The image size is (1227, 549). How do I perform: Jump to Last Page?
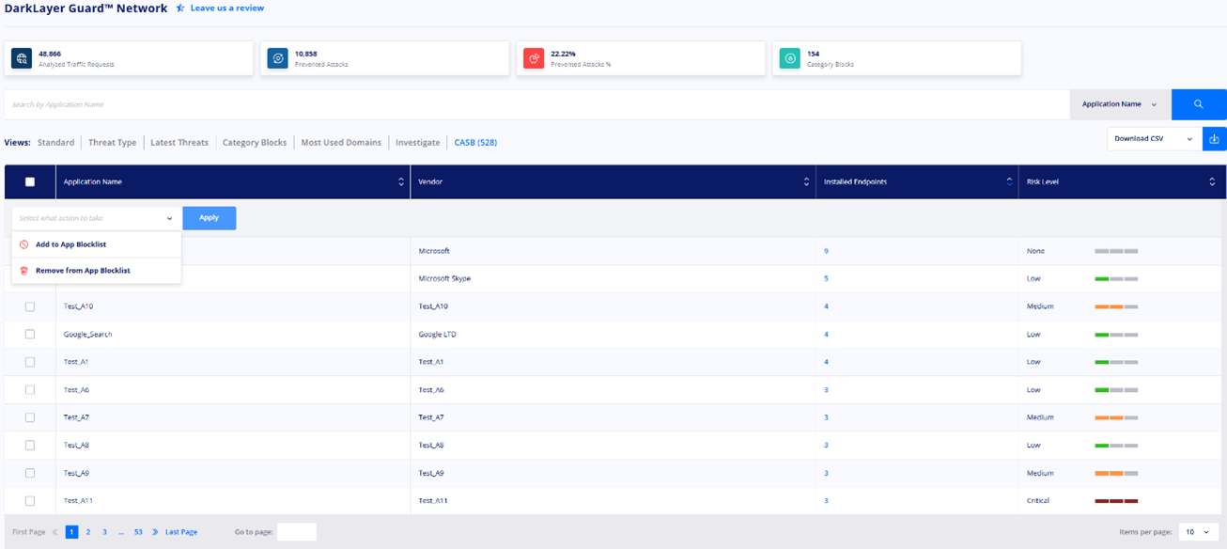181,532
